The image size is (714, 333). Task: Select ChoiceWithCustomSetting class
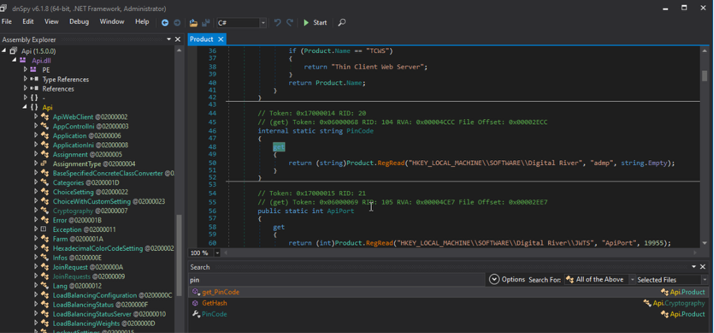(109, 201)
